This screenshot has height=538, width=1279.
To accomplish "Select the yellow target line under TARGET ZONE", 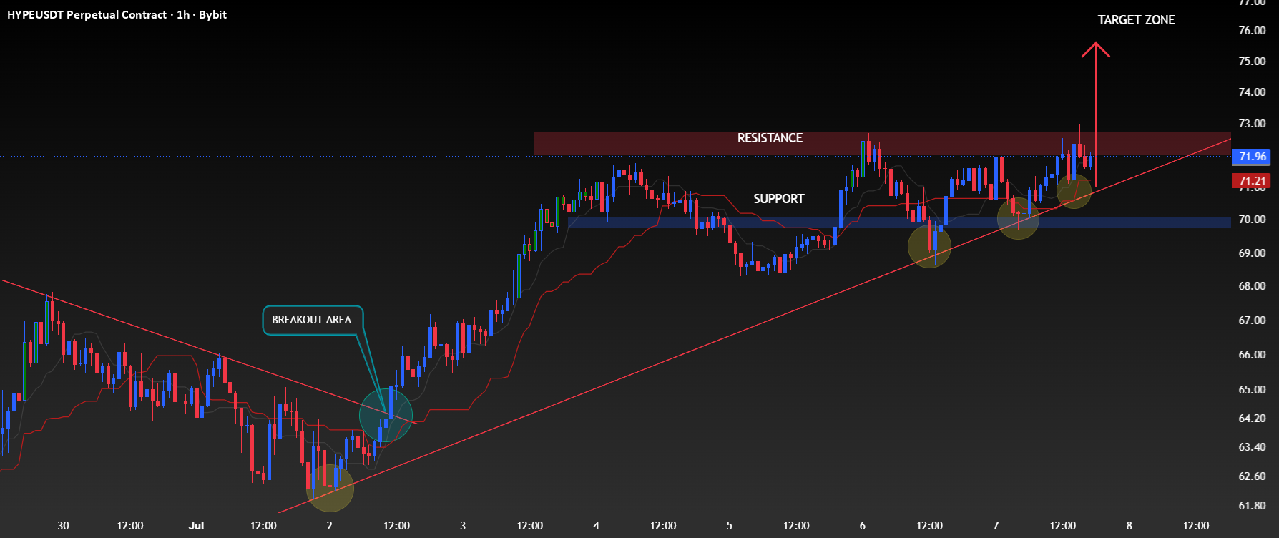I will click(1149, 39).
